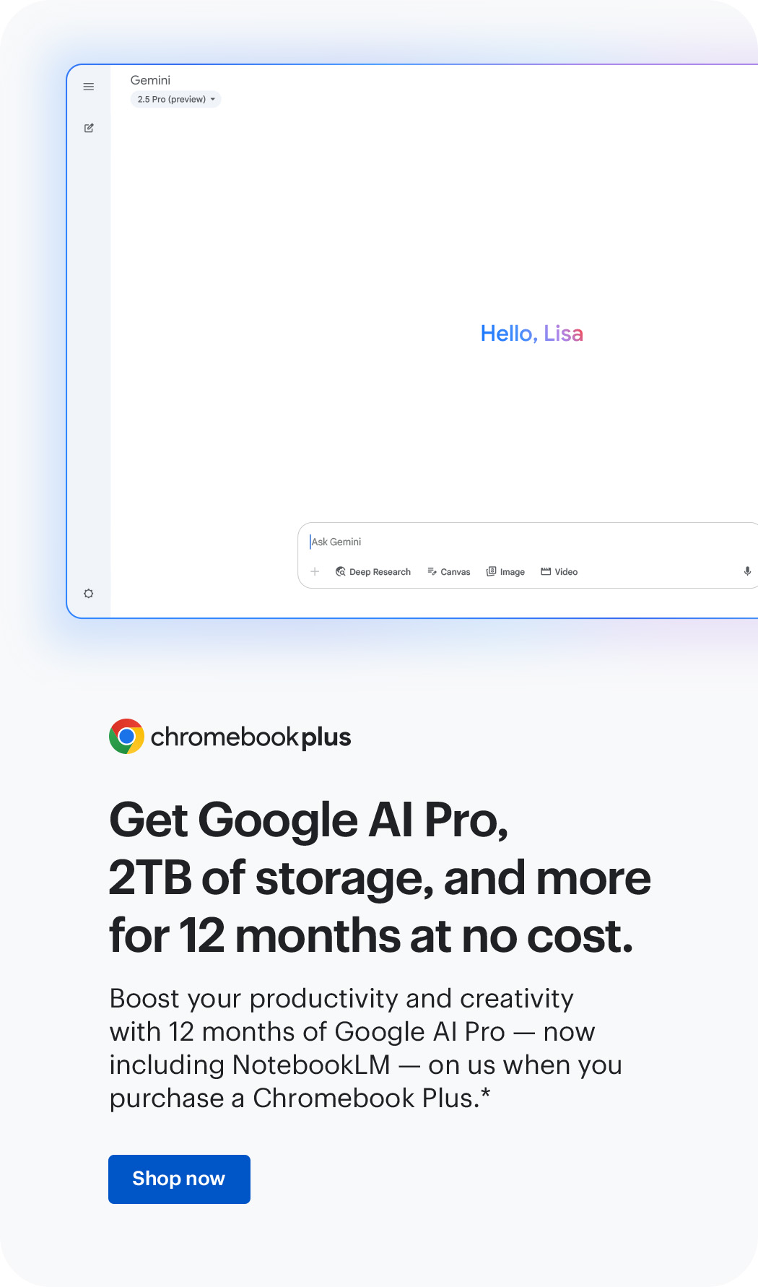Select the Video generation tool

(x=559, y=572)
